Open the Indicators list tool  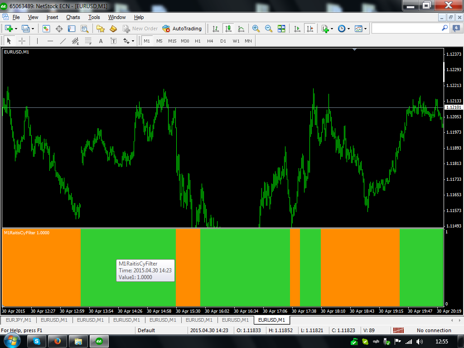point(325,29)
